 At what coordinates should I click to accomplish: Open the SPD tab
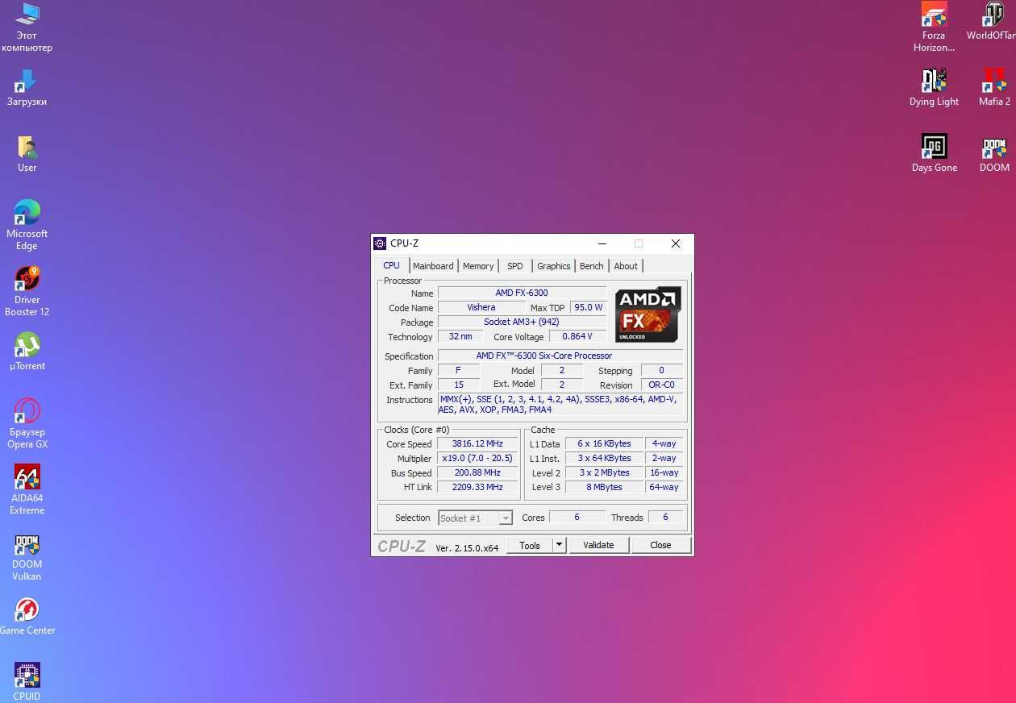tap(515, 266)
